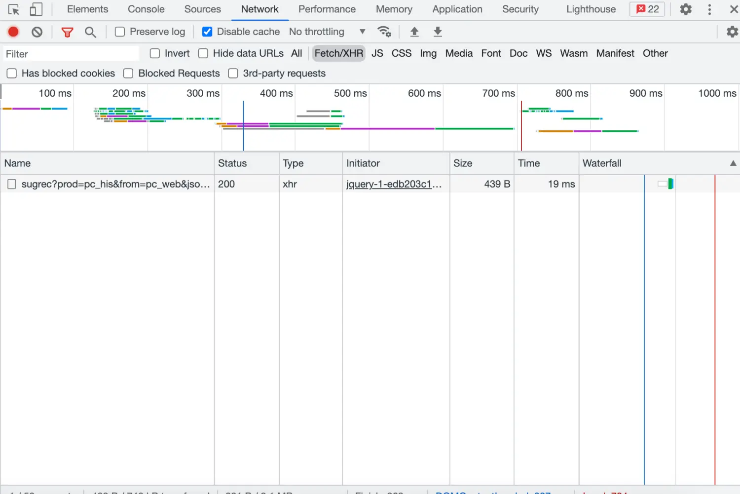Filter requests by Manifest
740x494 pixels.
pyautogui.click(x=615, y=53)
